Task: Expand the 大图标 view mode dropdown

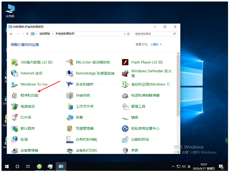Action: tap(156, 45)
